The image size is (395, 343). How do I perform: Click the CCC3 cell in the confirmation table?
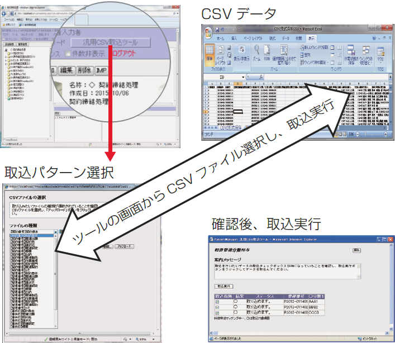(x=316, y=312)
